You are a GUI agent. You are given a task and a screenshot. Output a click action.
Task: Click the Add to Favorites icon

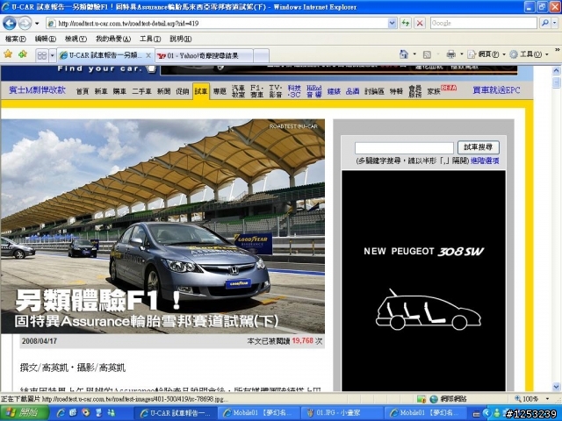click(23, 54)
